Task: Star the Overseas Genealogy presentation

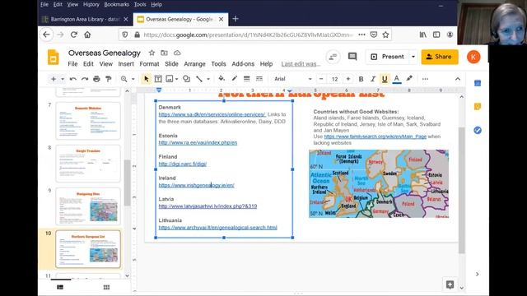Action: coord(152,53)
